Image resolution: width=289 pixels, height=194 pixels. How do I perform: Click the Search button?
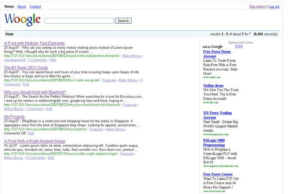coord(123,20)
